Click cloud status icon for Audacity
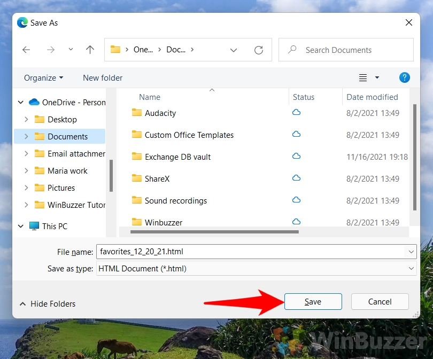433x359 pixels. pyautogui.click(x=296, y=112)
